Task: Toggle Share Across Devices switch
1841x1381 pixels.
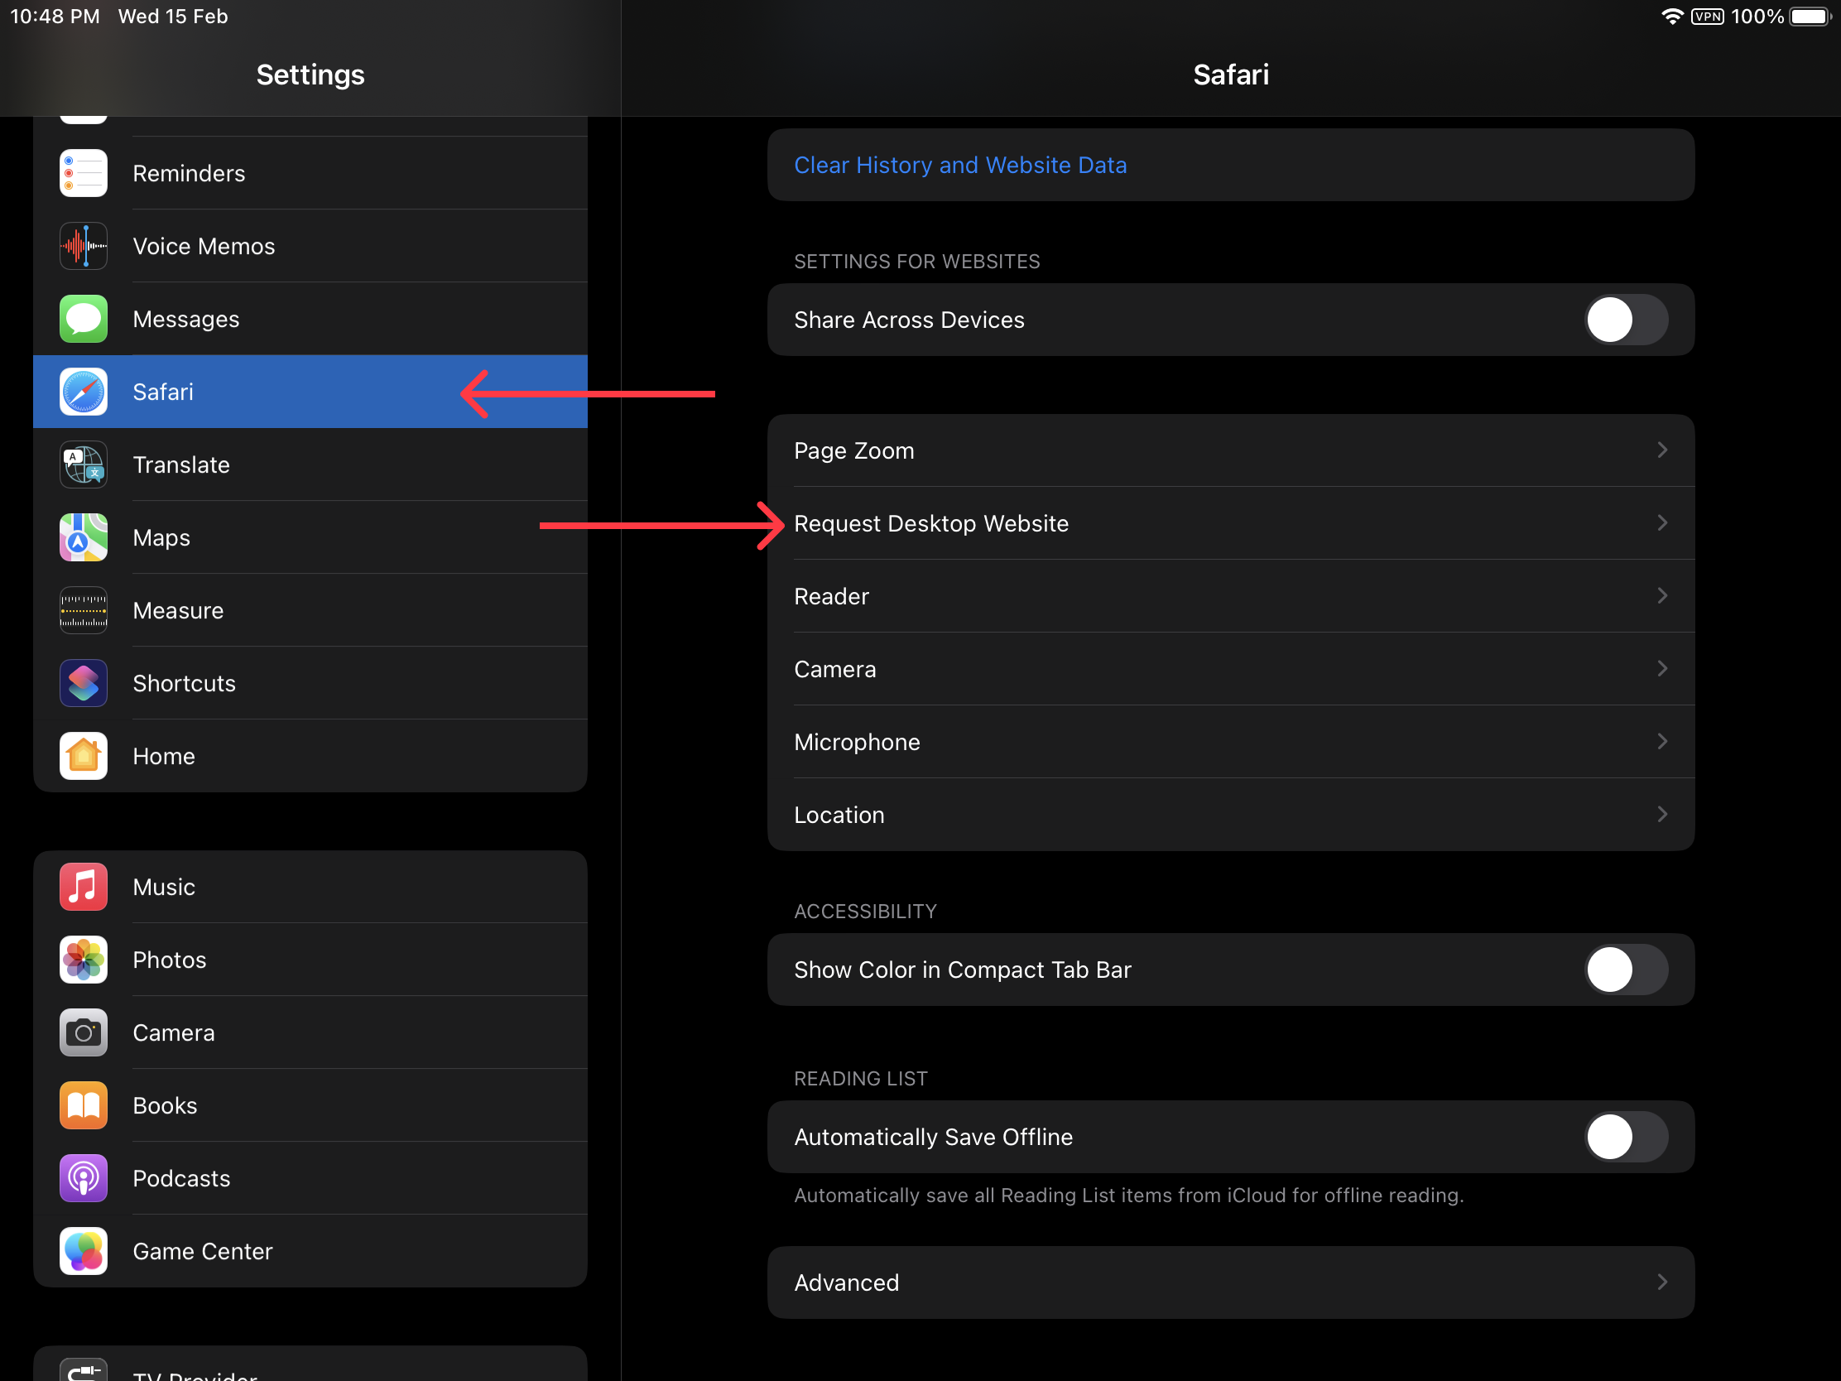Action: click(x=1625, y=320)
